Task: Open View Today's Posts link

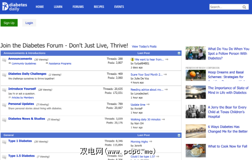Action: 144,46
